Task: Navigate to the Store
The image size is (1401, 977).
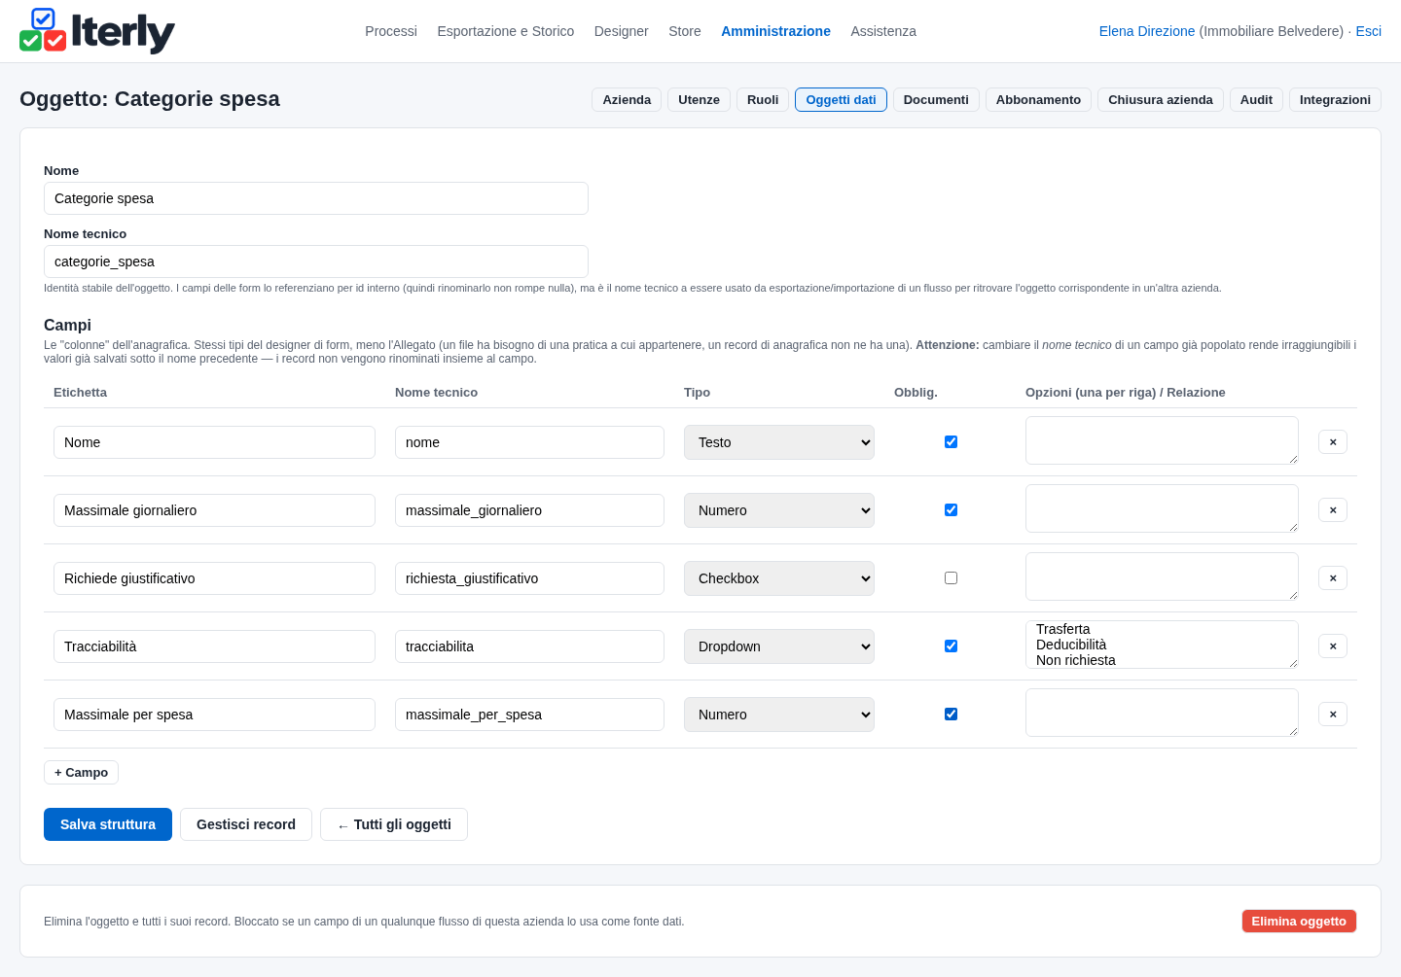Action: pos(685,31)
